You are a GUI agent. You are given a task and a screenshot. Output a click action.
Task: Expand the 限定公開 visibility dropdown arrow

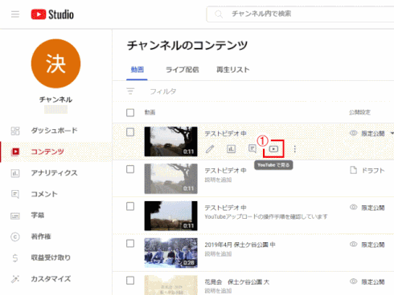pos(392,133)
